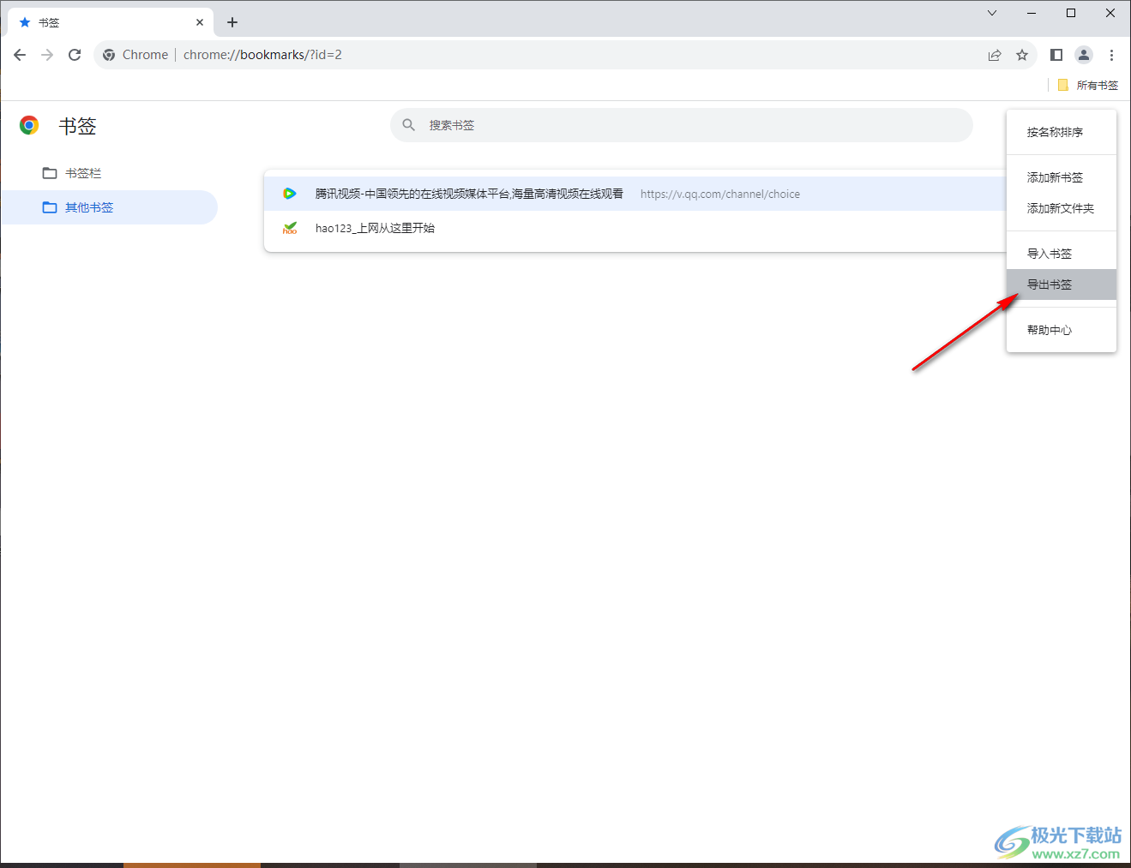This screenshot has width=1131, height=868.
Task: Click the search magnifier icon
Action: click(x=409, y=125)
